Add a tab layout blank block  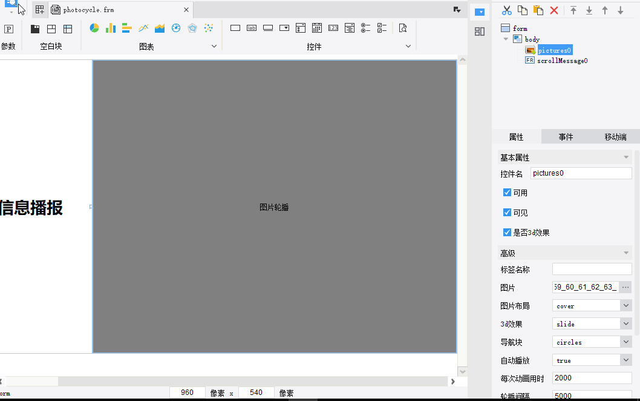pyautogui.click(x=35, y=28)
